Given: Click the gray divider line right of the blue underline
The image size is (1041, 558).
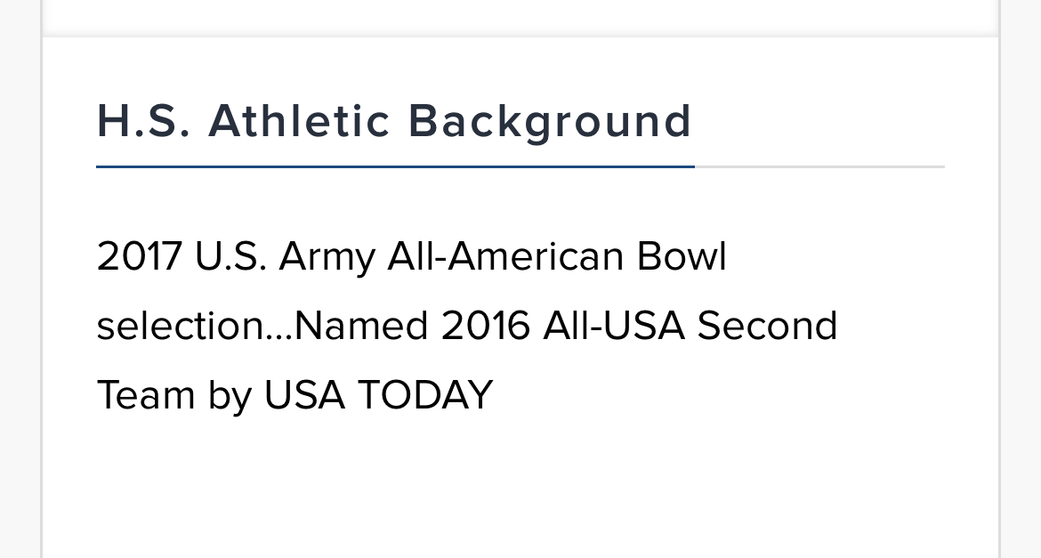Looking at the screenshot, I should (x=819, y=166).
